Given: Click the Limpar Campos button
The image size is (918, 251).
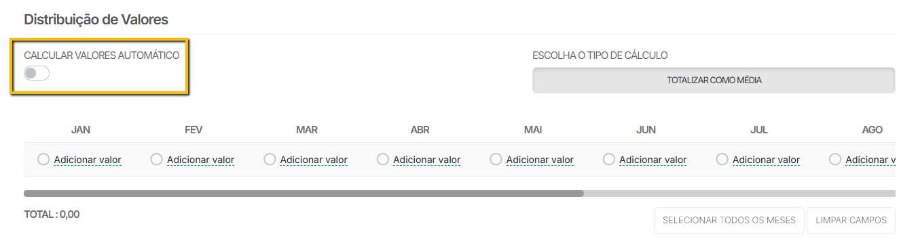Looking at the screenshot, I should pos(851,221).
